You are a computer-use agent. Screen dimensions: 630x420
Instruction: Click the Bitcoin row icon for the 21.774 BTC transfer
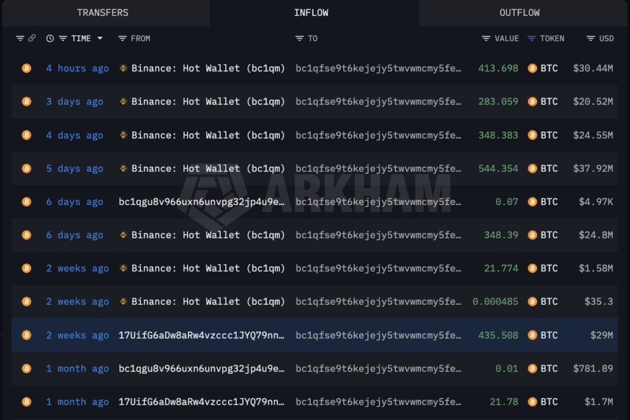tap(26, 269)
